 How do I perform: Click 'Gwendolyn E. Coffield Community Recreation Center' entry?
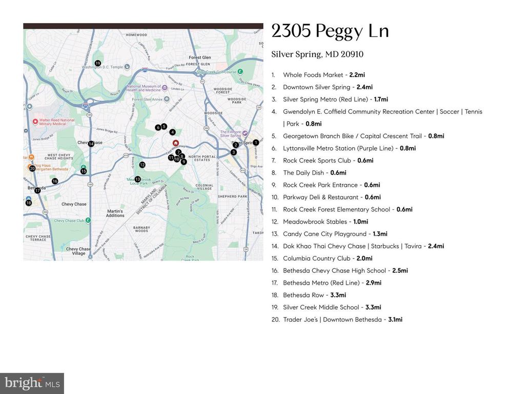point(377,117)
